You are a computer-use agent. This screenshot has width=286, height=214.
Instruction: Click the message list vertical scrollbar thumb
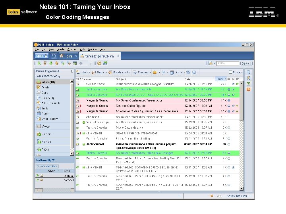click(242, 103)
